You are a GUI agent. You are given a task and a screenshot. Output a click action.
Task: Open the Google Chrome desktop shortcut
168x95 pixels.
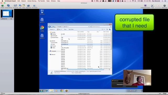click(x=42, y=29)
